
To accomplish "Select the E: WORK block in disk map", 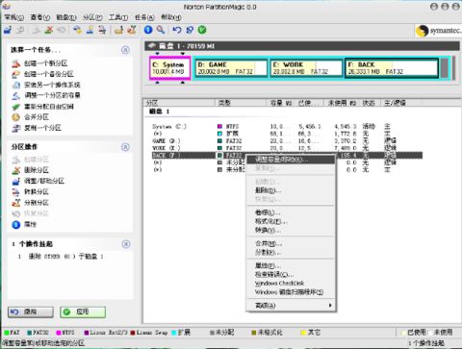I will click(306, 68).
